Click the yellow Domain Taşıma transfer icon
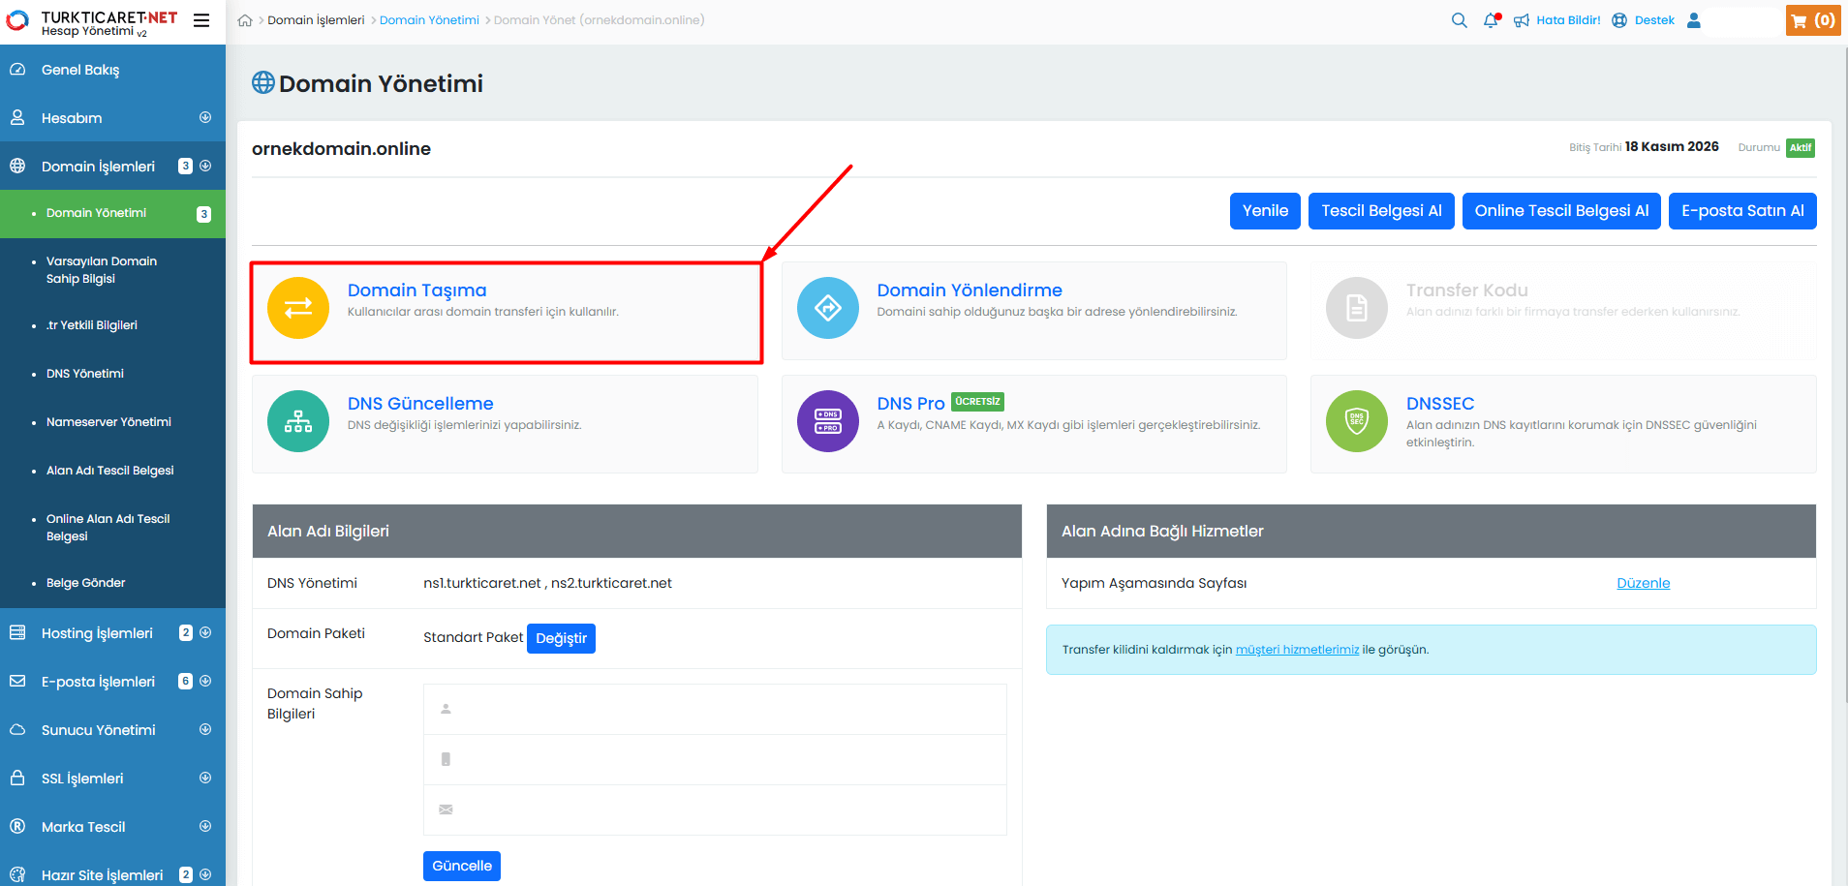 click(298, 308)
